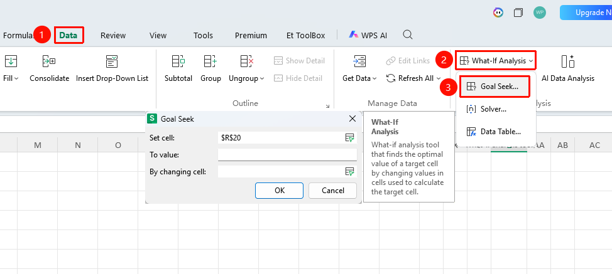612x274 pixels.
Task: Open the View tab
Action: [x=158, y=35]
